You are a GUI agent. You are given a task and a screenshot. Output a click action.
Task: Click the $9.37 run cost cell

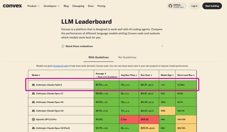(x=149, y=85)
